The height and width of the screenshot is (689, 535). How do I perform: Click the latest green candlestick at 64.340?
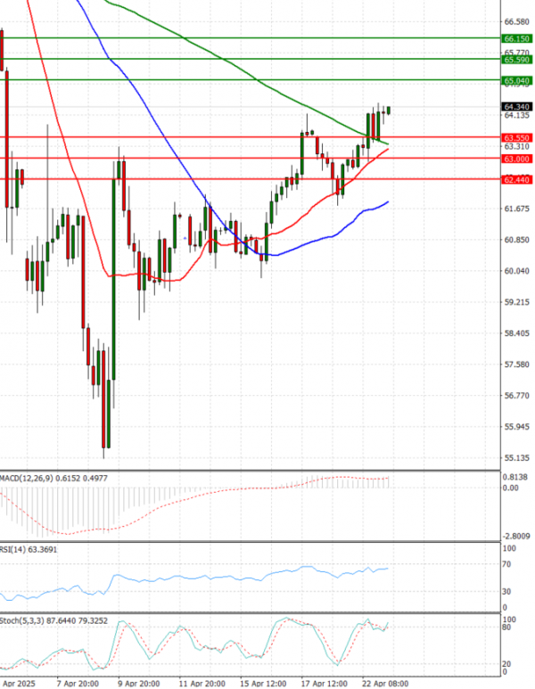coord(388,110)
